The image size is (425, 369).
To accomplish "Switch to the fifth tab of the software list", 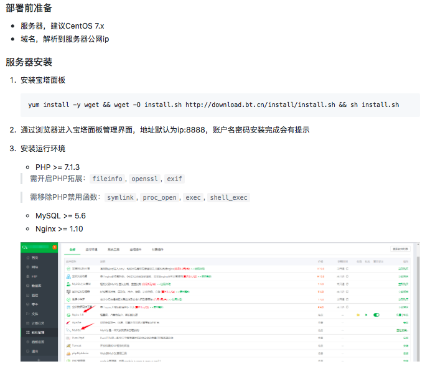I will point(157,250).
